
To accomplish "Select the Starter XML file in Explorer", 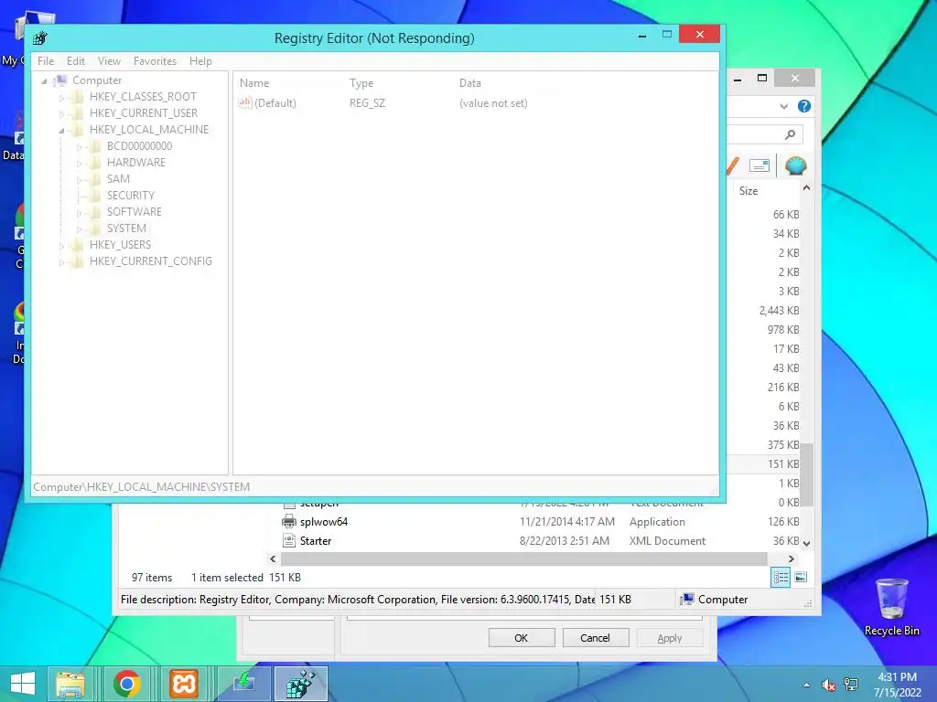I will (316, 541).
